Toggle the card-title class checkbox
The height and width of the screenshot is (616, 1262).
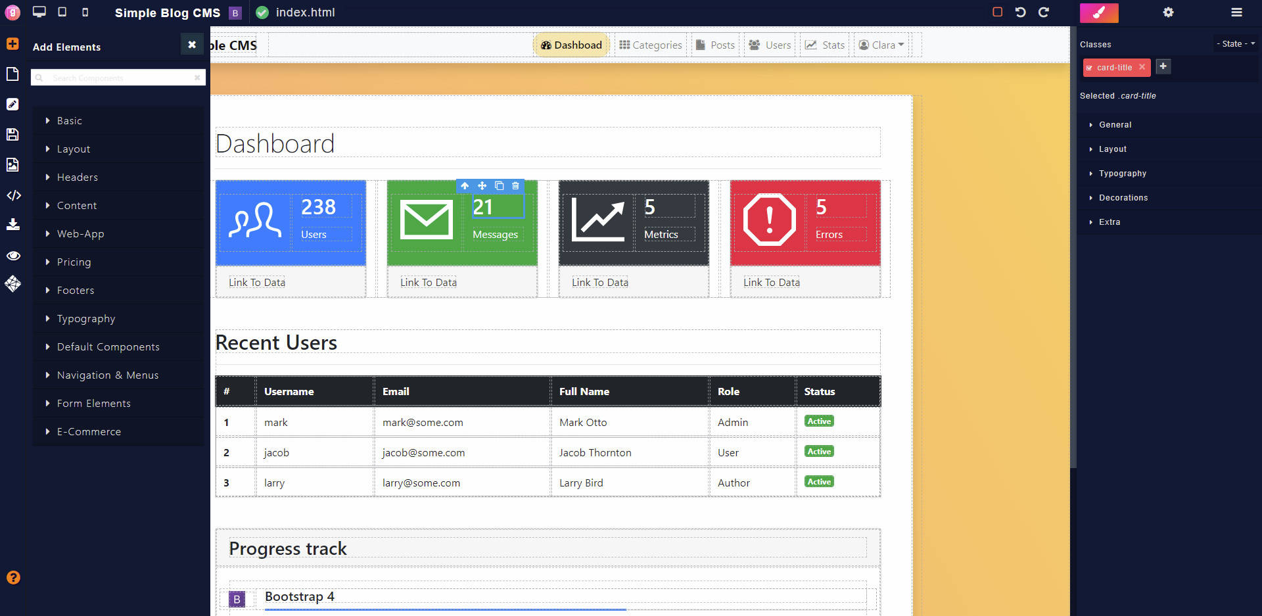[x=1090, y=67]
